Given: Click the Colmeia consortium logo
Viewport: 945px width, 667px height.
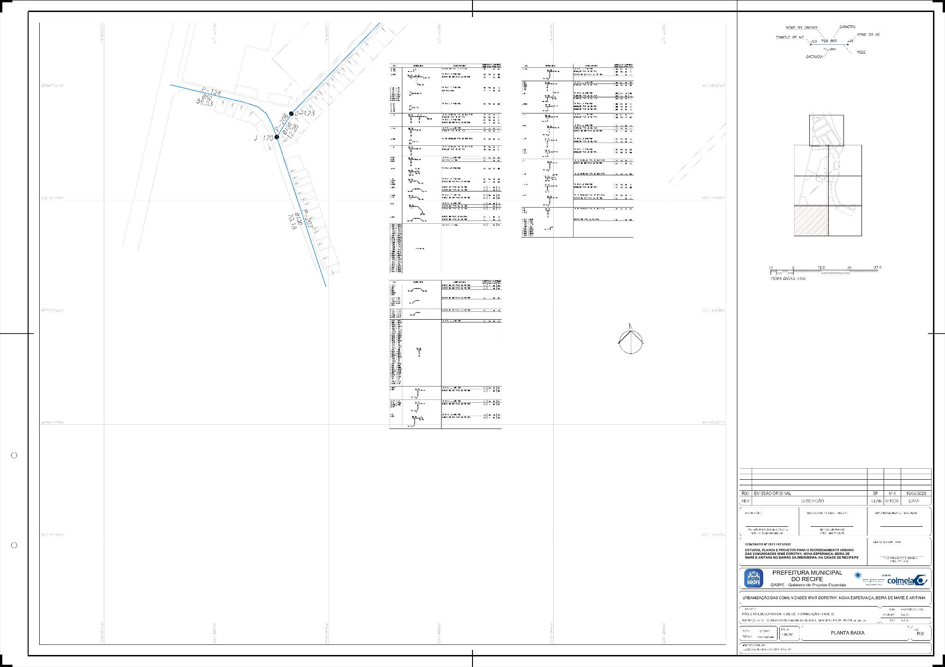Looking at the screenshot, I should point(907,580).
